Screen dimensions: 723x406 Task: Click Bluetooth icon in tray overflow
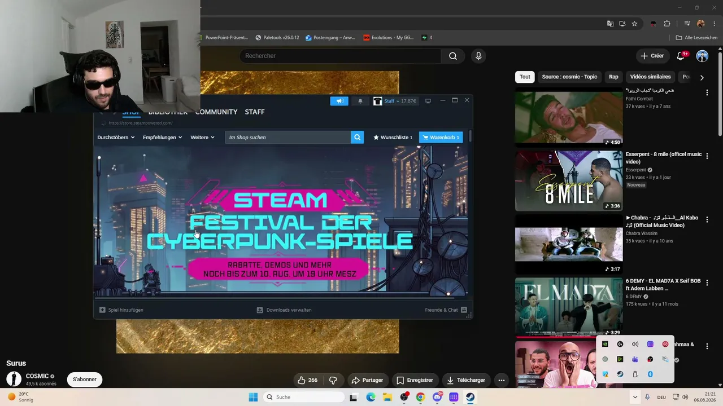tap(650, 374)
